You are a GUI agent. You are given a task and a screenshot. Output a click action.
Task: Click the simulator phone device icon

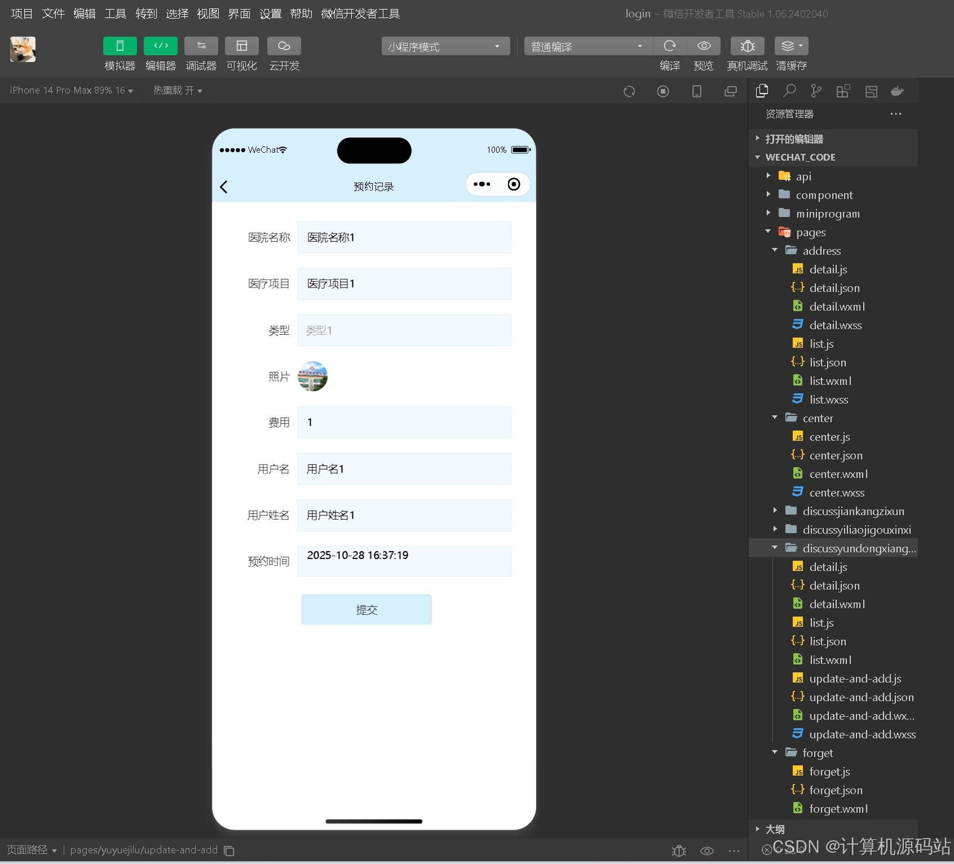[x=697, y=91]
